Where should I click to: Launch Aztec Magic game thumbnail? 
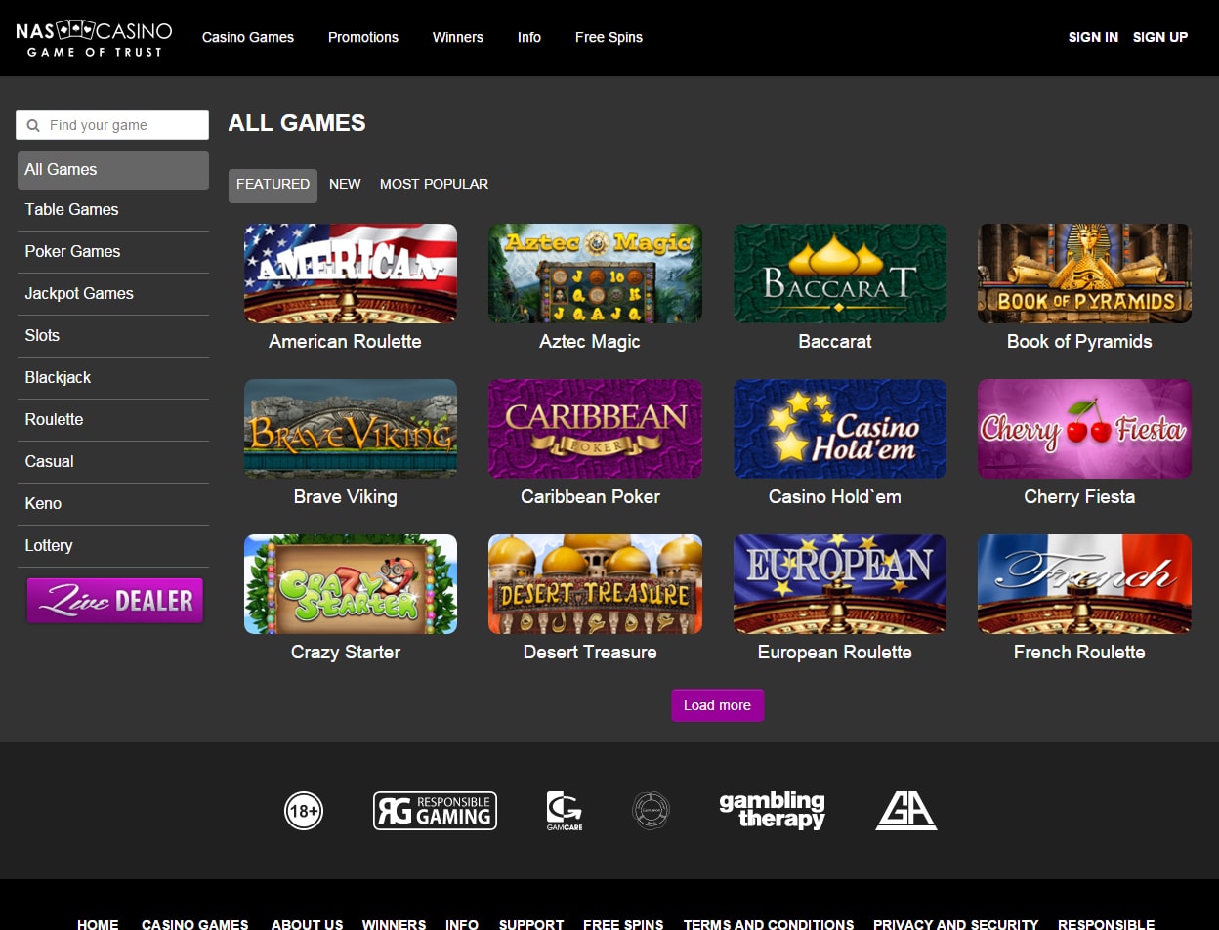coord(595,274)
